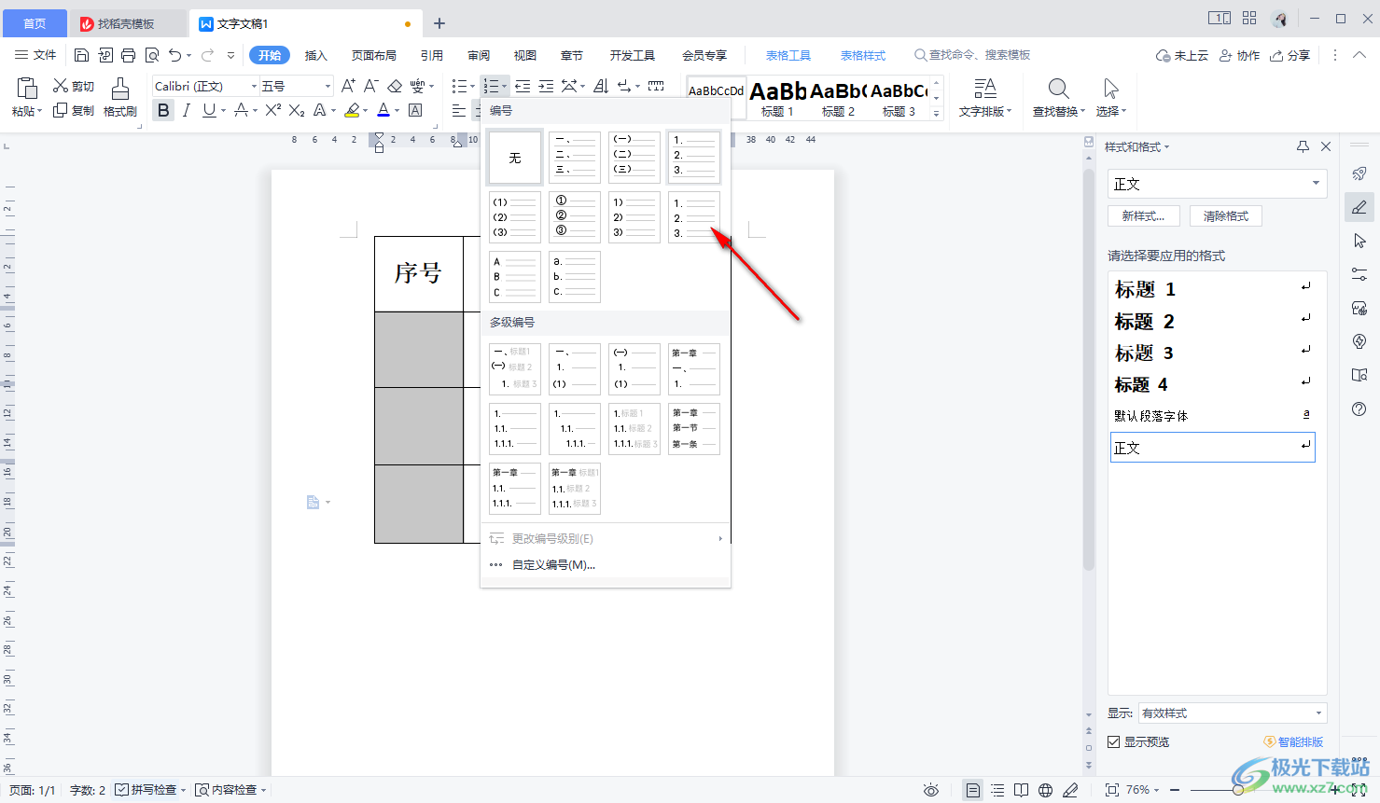Pin the styles and formatting panel
The width and height of the screenshot is (1380, 803).
coord(1303,146)
